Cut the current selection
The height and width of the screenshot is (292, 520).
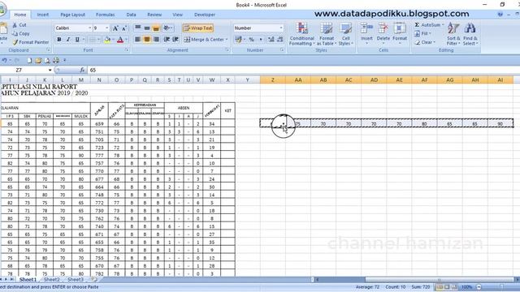click(x=19, y=25)
